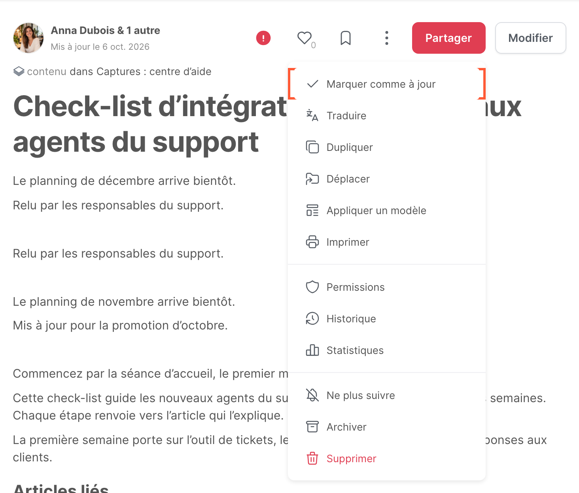The image size is (579, 493).
Task: Open the authors link Anna Dubois & 1 autre
Action: click(106, 30)
